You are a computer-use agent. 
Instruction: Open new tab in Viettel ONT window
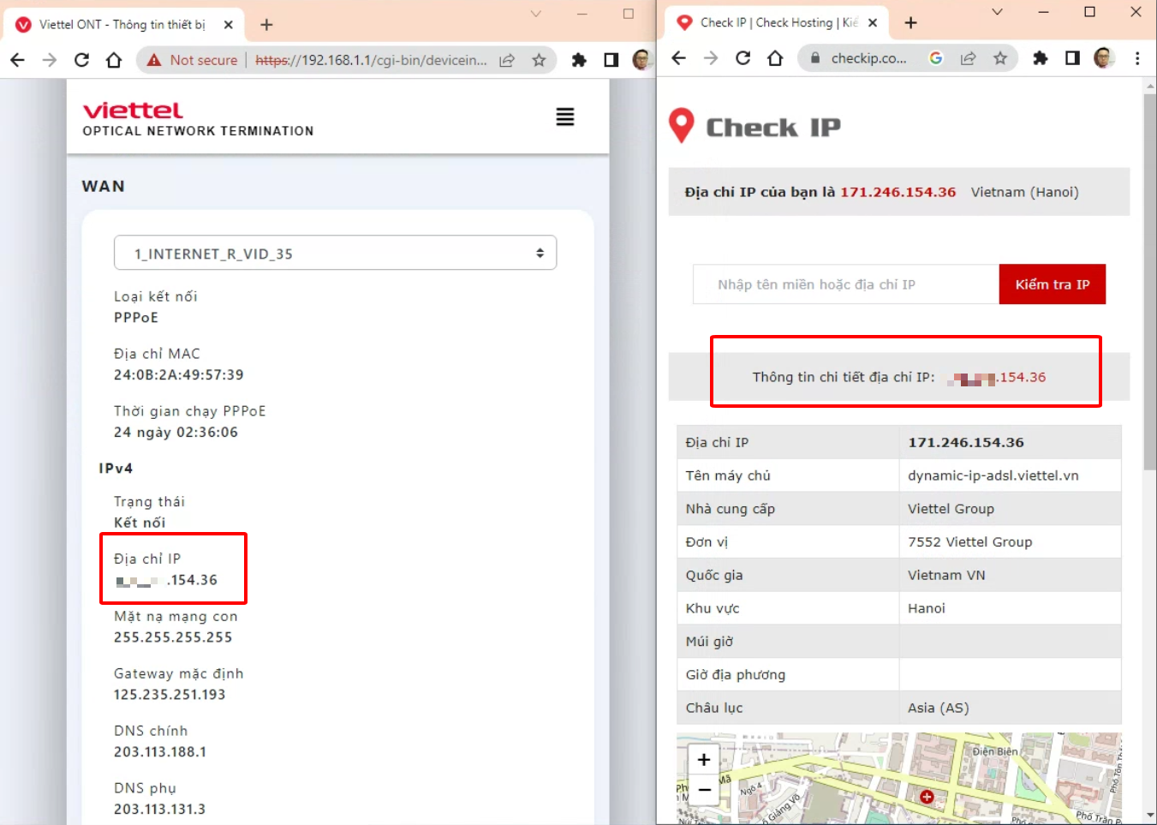point(266,25)
